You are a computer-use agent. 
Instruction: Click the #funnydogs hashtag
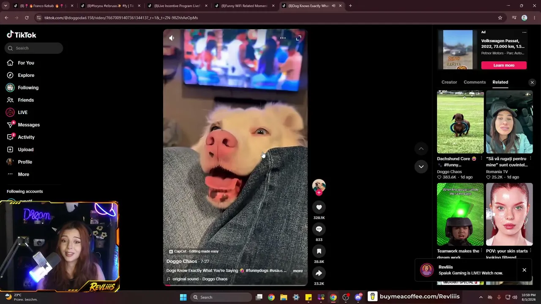257,271
